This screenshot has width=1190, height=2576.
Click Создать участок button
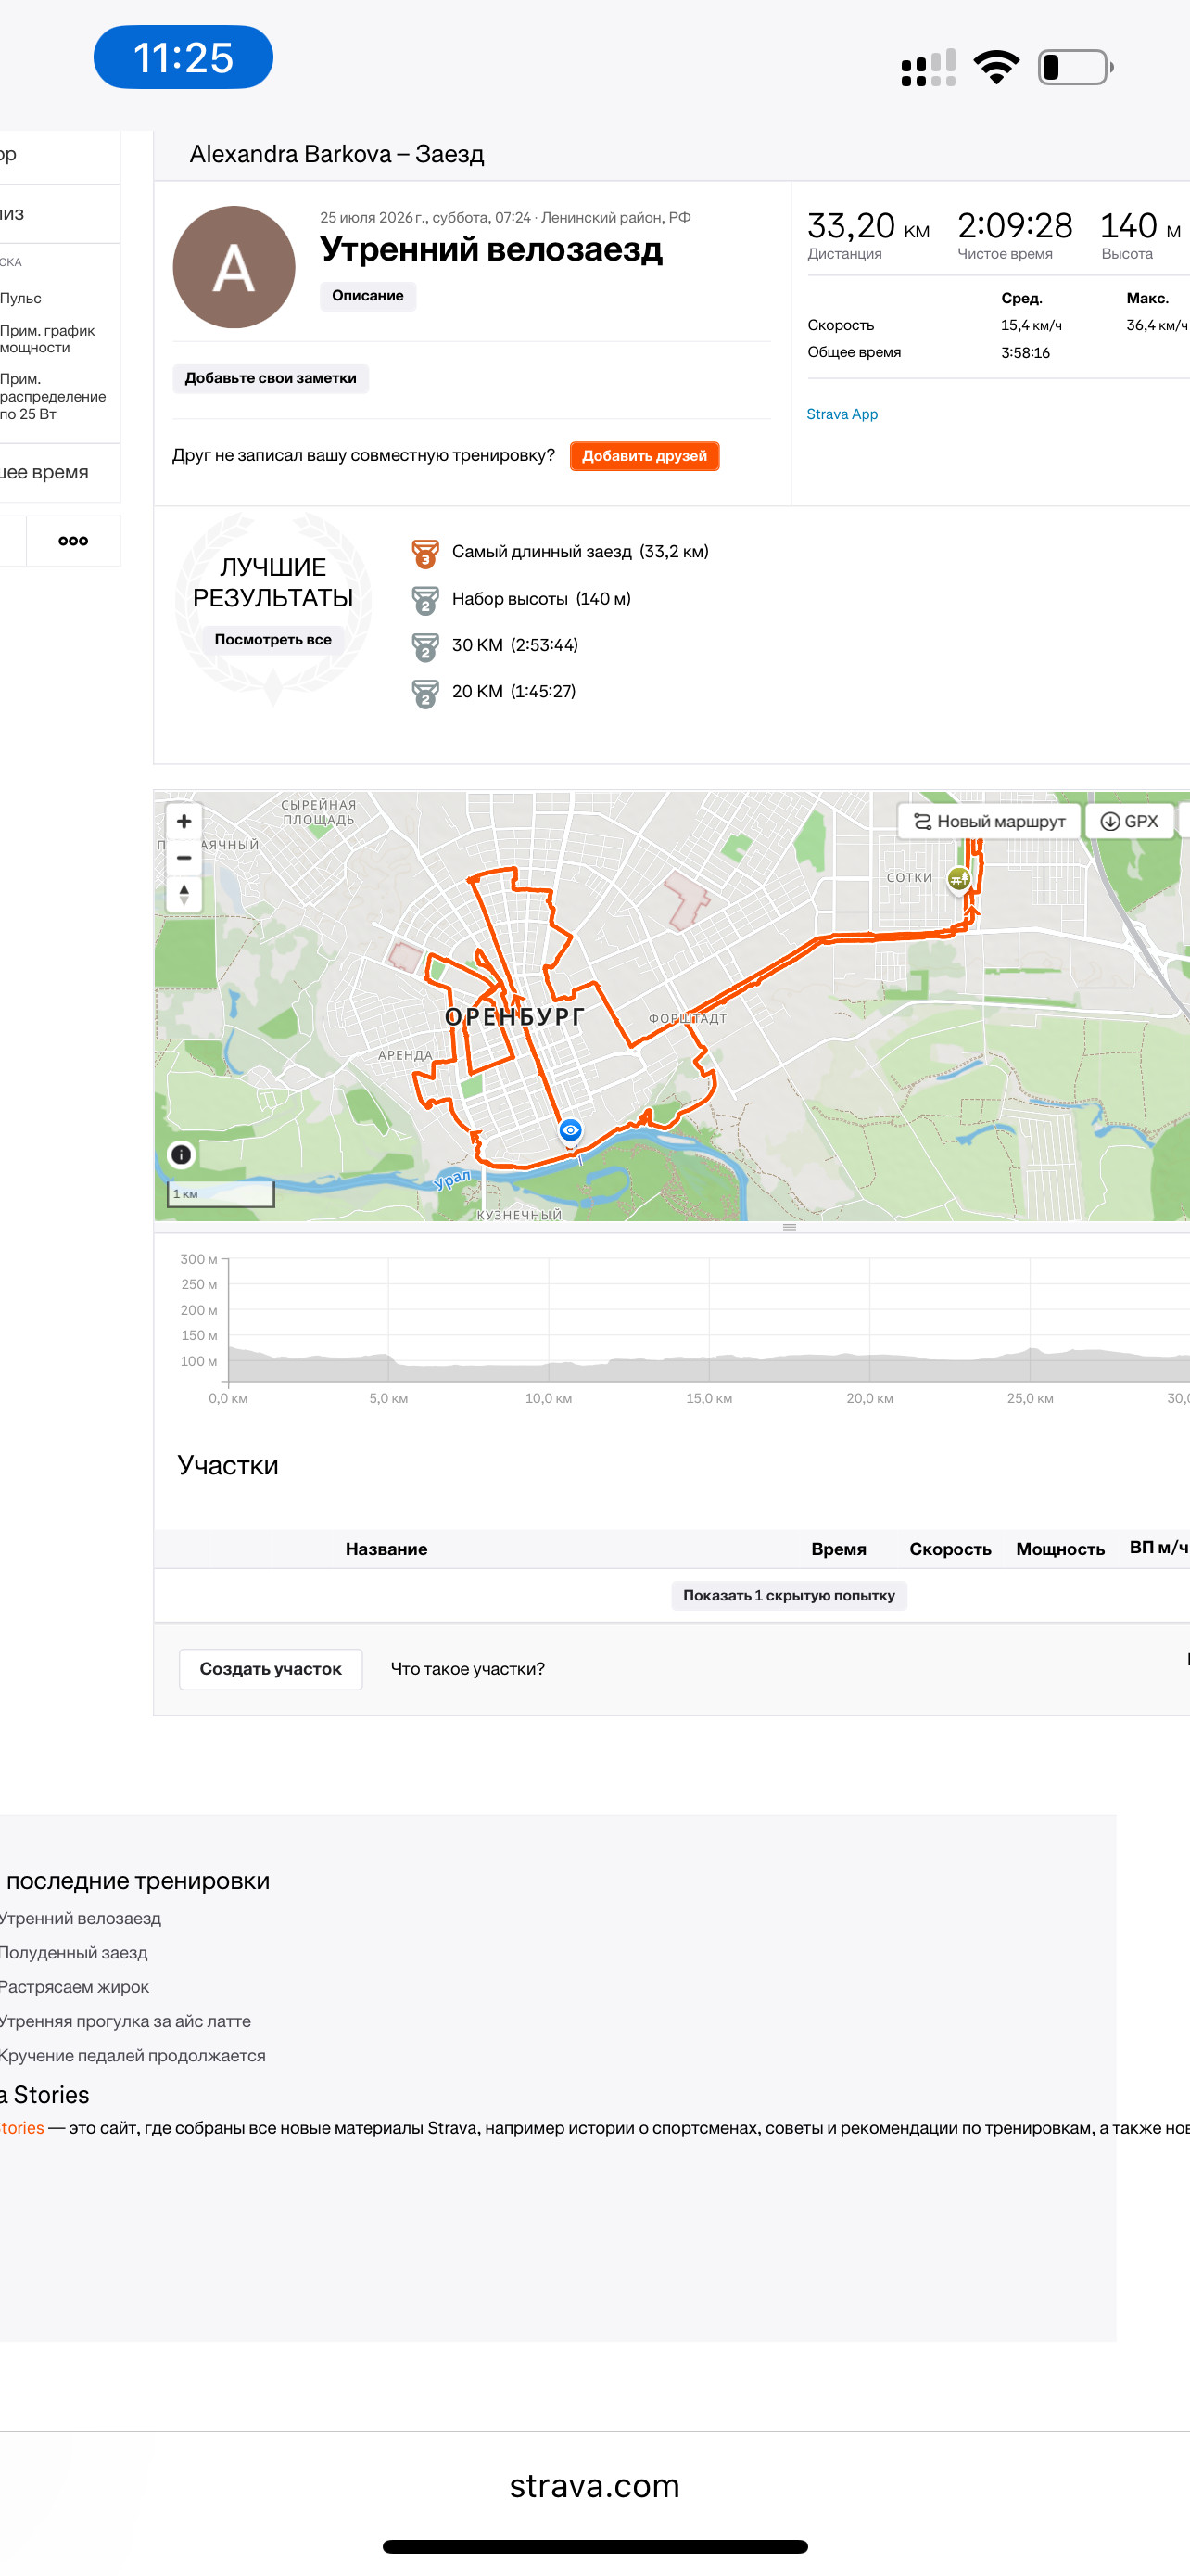pyautogui.click(x=271, y=1669)
